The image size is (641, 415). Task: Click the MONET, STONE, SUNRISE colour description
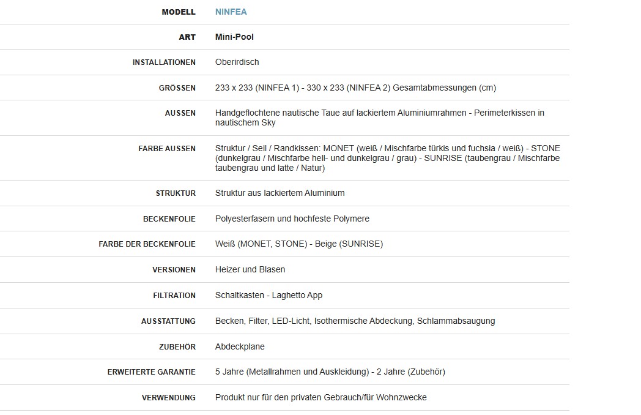click(x=387, y=158)
